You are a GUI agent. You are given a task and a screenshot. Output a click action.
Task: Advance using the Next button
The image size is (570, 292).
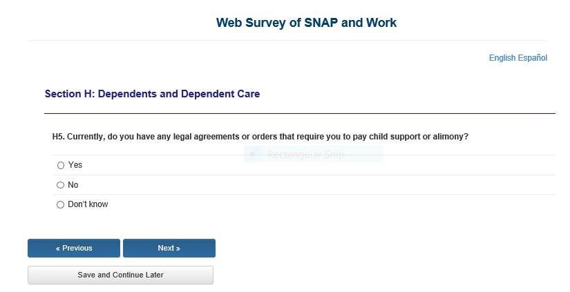(x=169, y=248)
